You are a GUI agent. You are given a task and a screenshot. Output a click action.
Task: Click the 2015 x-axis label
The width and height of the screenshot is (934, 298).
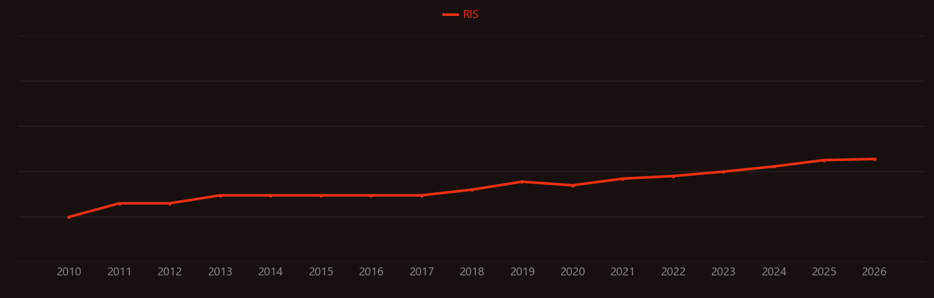(x=321, y=272)
